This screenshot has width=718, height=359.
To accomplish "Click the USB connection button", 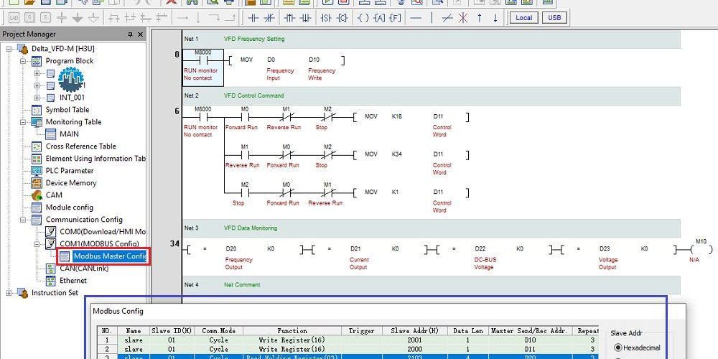I will [554, 18].
